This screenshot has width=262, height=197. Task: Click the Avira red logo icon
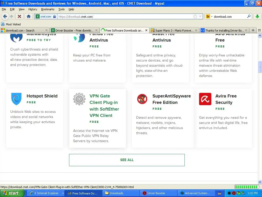pyautogui.click(x=205, y=99)
